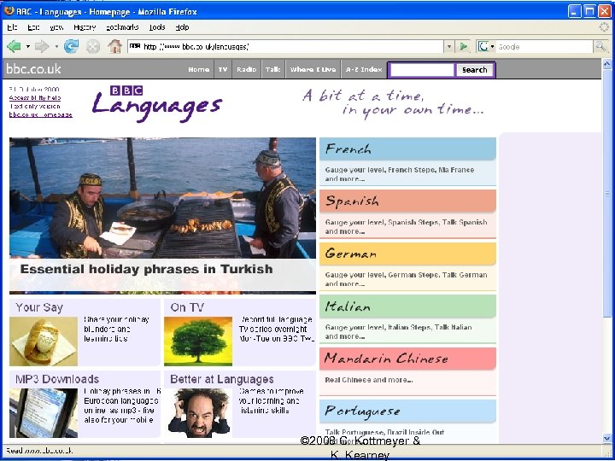Open the Text only version link

tap(35, 106)
